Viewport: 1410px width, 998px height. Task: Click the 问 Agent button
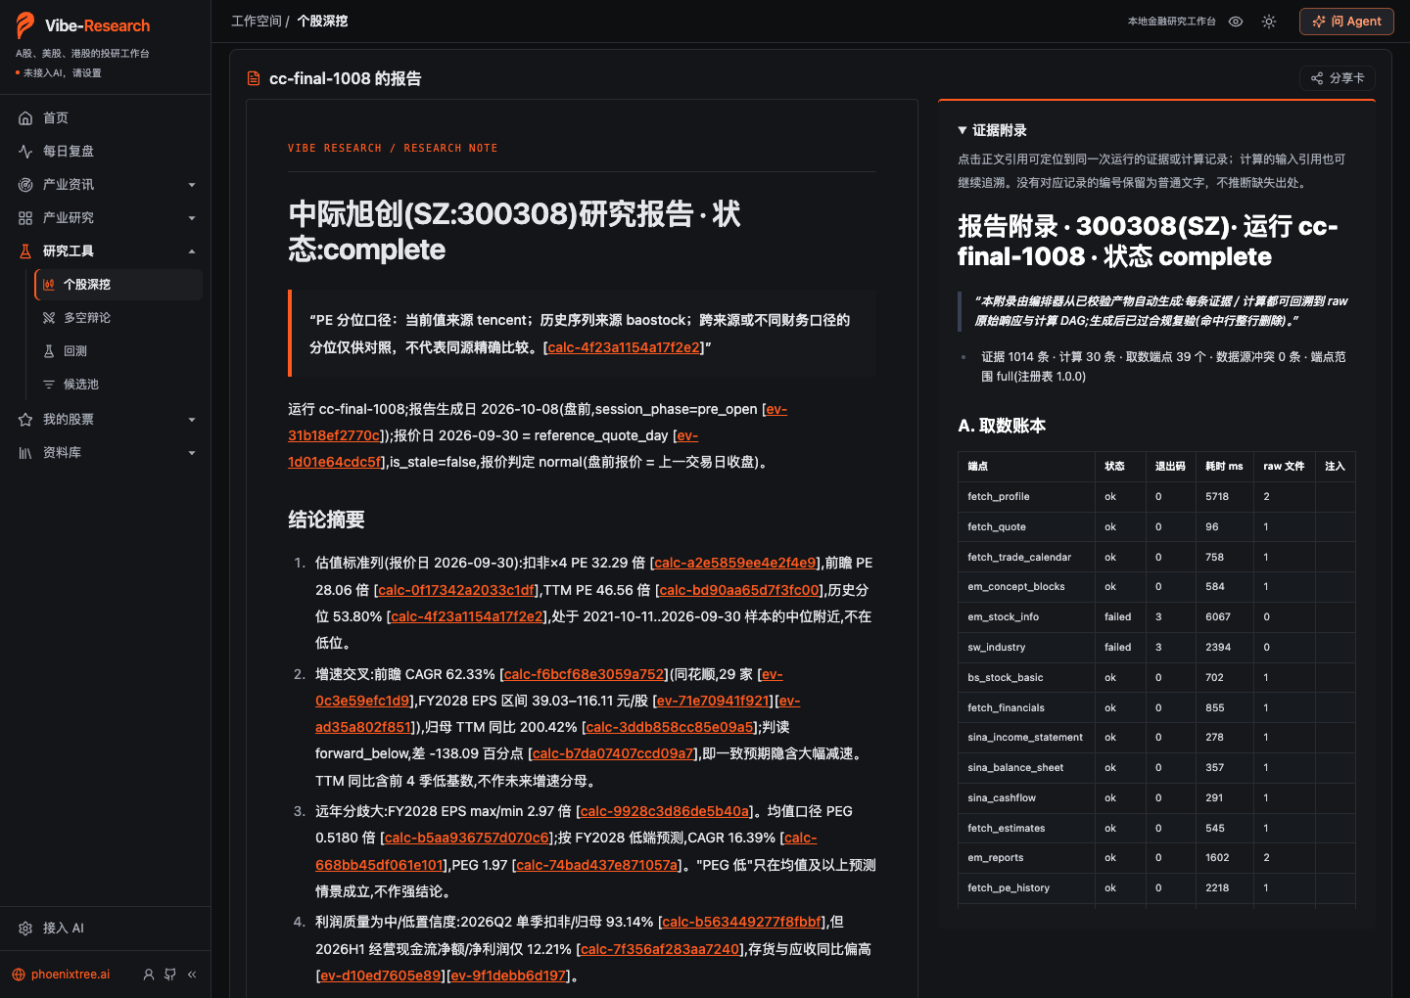coord(1346,22)
